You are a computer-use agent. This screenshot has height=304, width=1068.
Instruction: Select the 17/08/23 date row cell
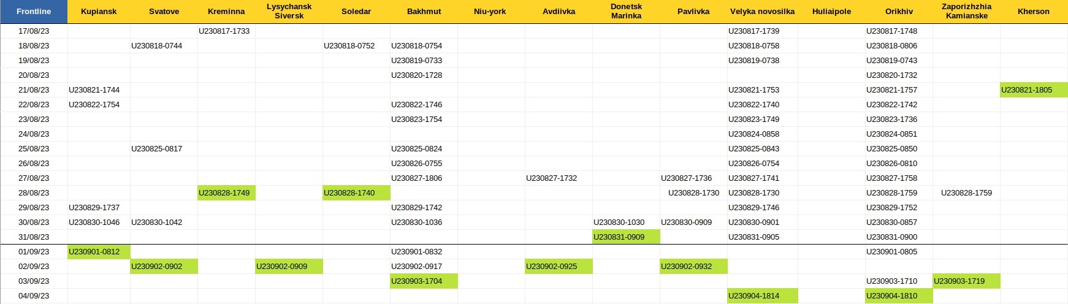tap(34, 31)
